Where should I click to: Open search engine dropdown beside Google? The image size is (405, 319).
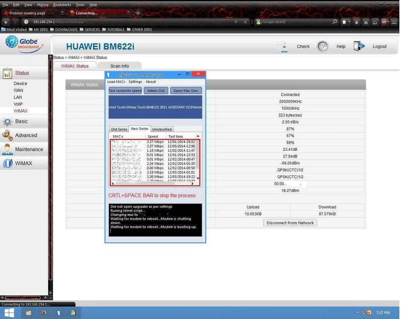tap(259, 22)
